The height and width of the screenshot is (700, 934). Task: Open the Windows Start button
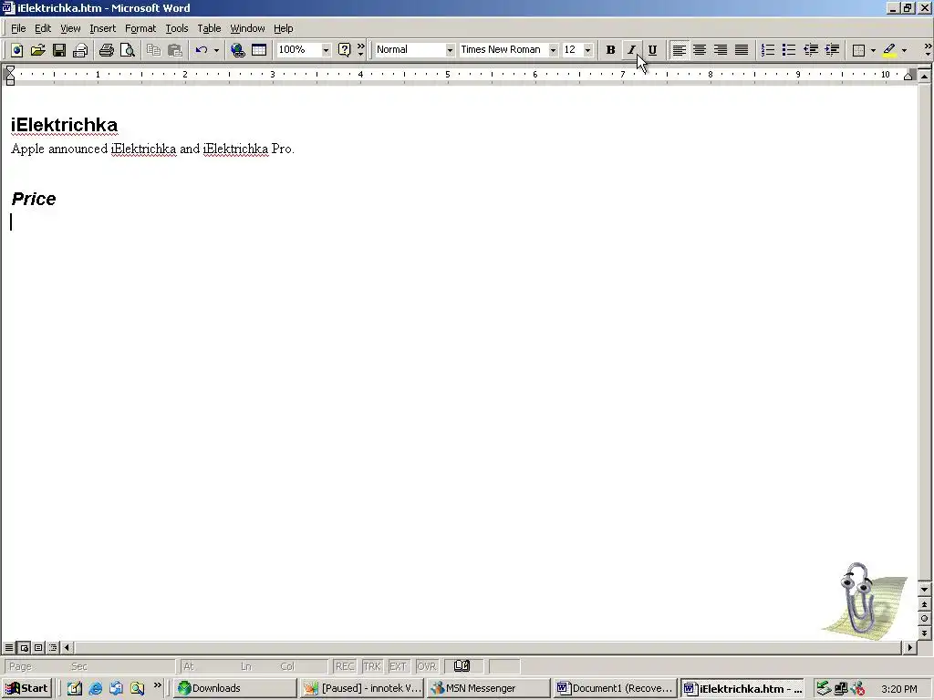point(27,688)
